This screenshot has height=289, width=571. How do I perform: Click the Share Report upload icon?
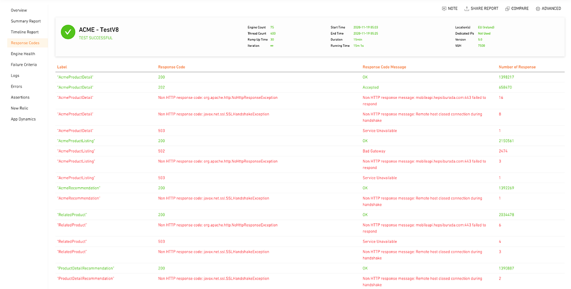(467, 8)
